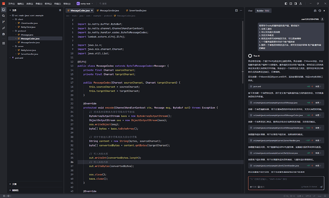329x198 pixels.
Task: Click the protocol breadcrumb segment
Action: click(x=108, y=16)
